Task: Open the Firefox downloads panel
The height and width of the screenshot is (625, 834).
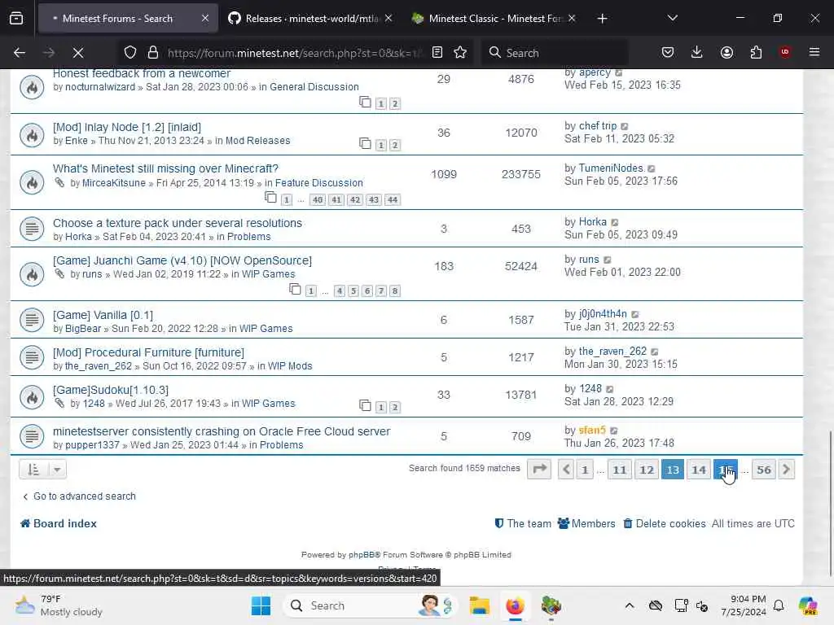Action: click(x=697, y=53)
